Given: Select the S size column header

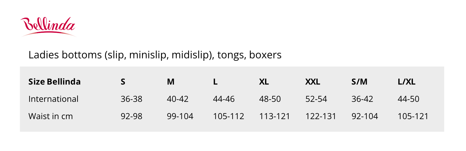Looking at the screenshot, I should (123, 82).
